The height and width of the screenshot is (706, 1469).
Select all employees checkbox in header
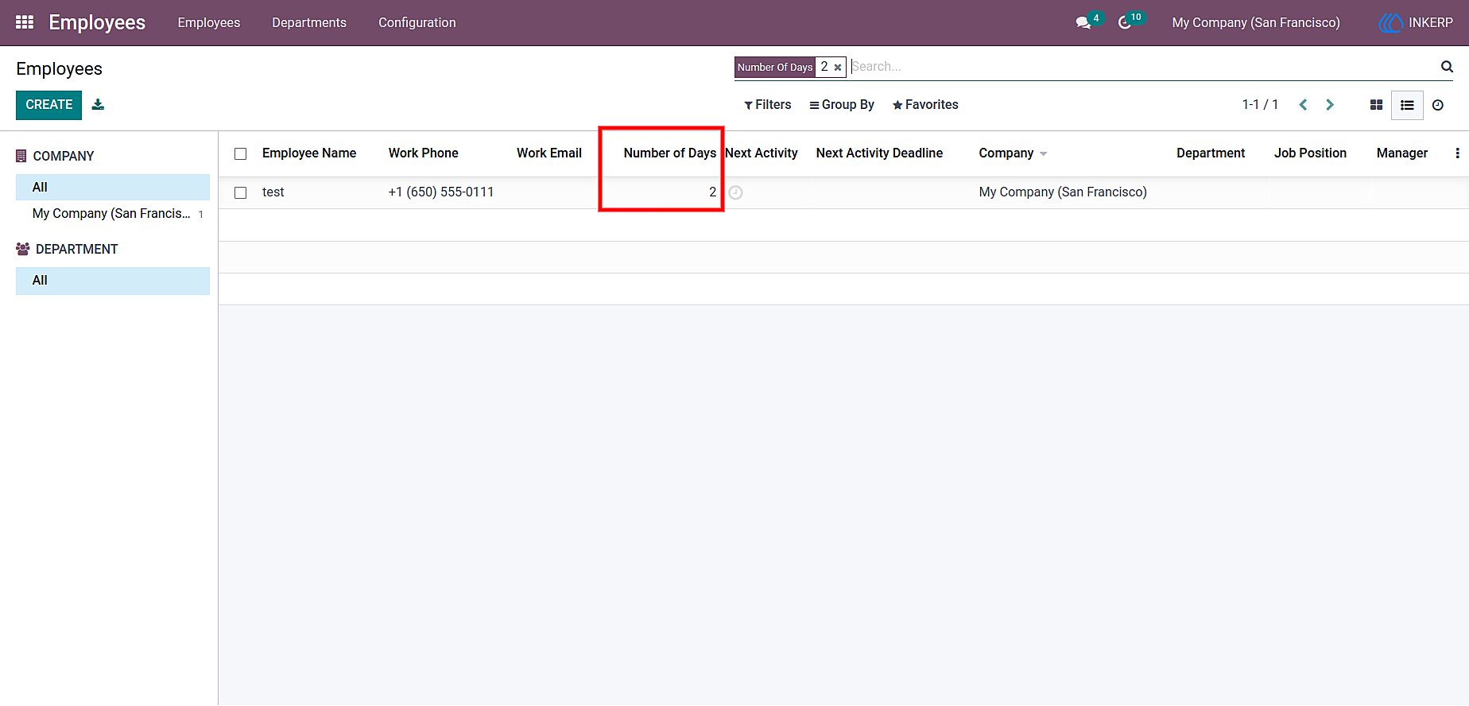tap(241, 153)
